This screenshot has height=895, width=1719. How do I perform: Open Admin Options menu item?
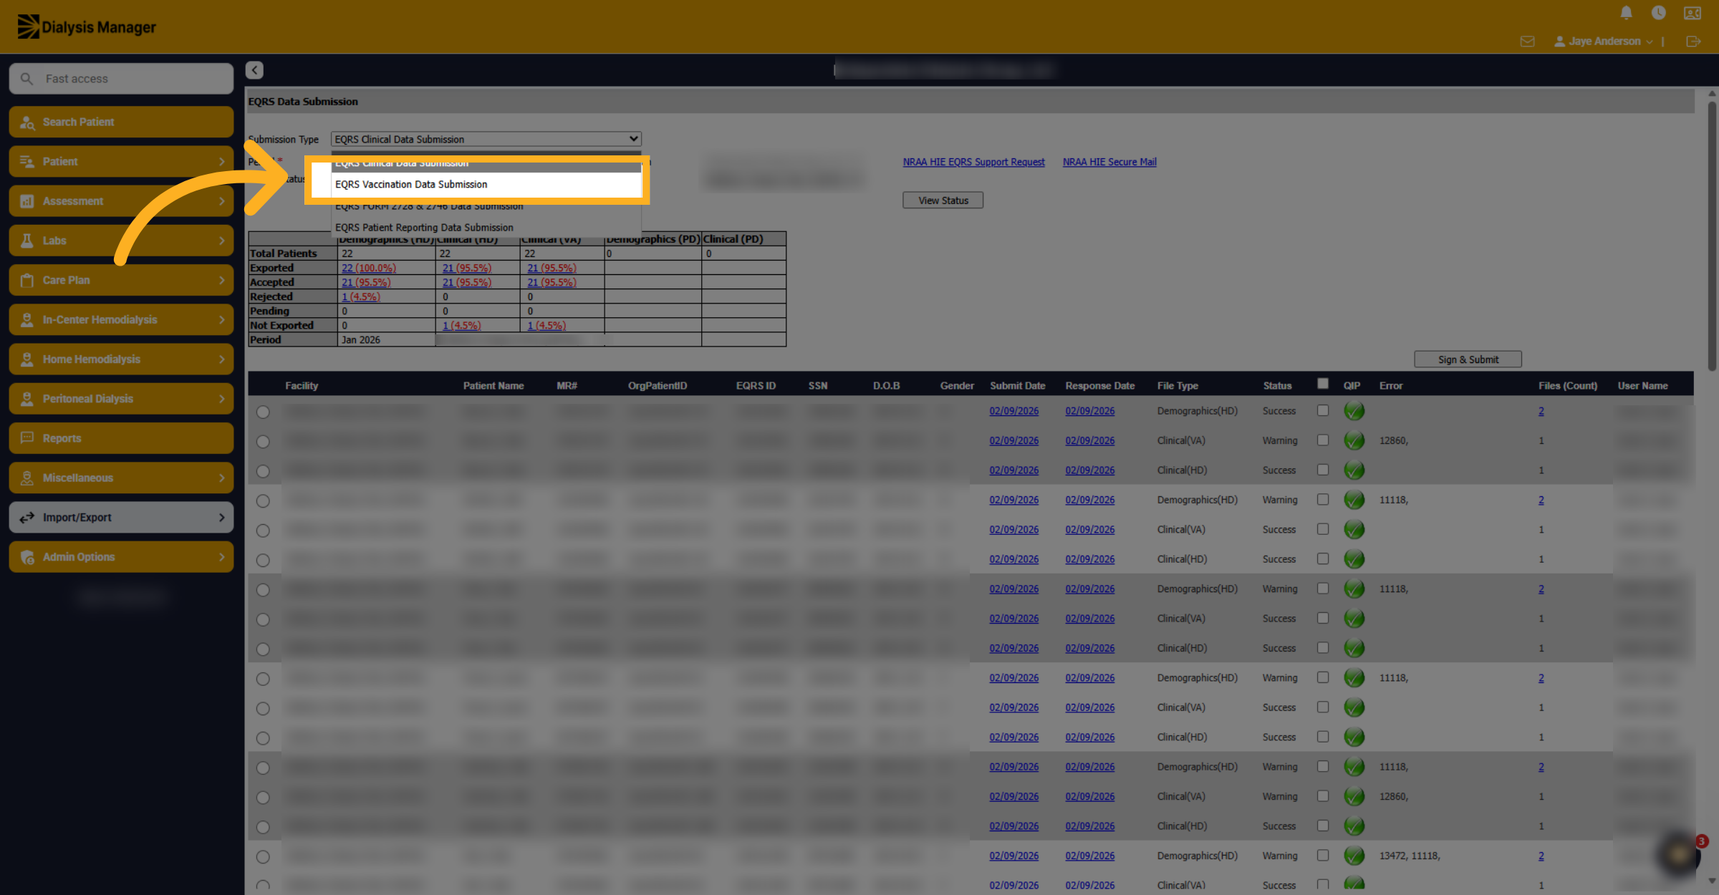point(121,557)
